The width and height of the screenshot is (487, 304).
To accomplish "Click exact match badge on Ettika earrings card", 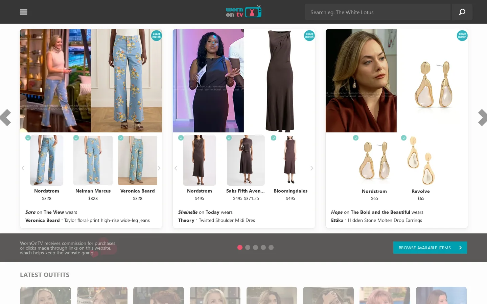I will (x=462, y=35).
